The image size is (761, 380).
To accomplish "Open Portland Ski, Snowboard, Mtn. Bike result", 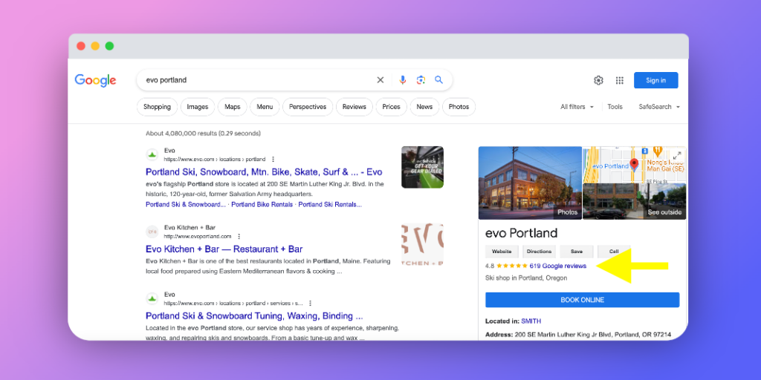I will coord(264,172).
